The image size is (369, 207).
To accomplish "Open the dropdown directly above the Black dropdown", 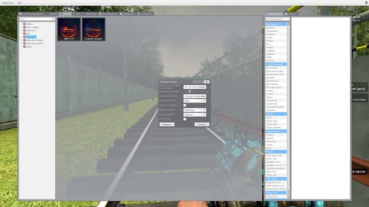I will 195,96.
